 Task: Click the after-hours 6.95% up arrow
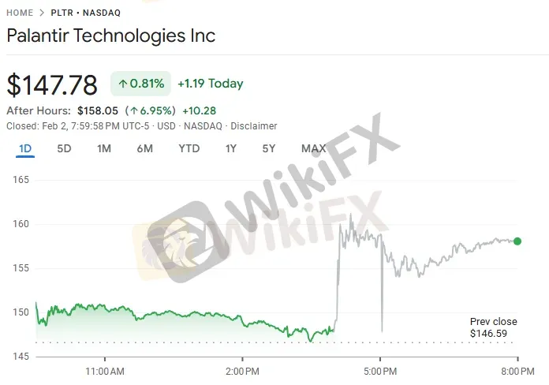136,111
